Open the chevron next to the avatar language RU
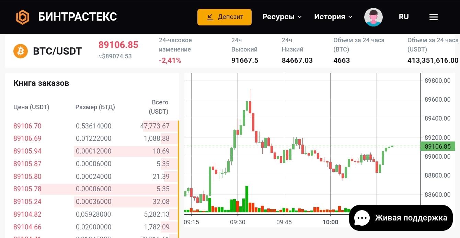Image resolution: width=460 pixels, height=238 pixels. 403,16
